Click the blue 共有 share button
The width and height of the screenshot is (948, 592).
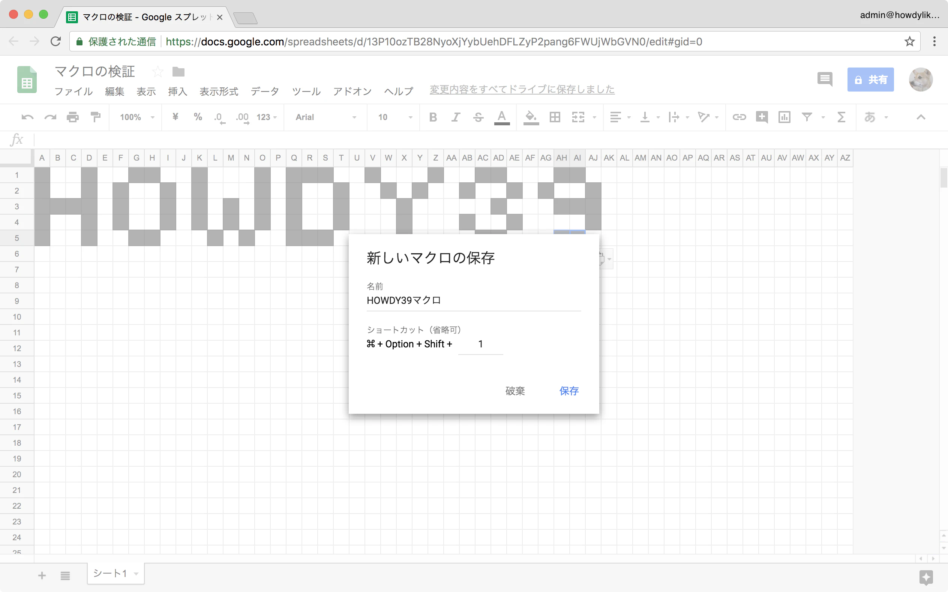click(870, 80)
